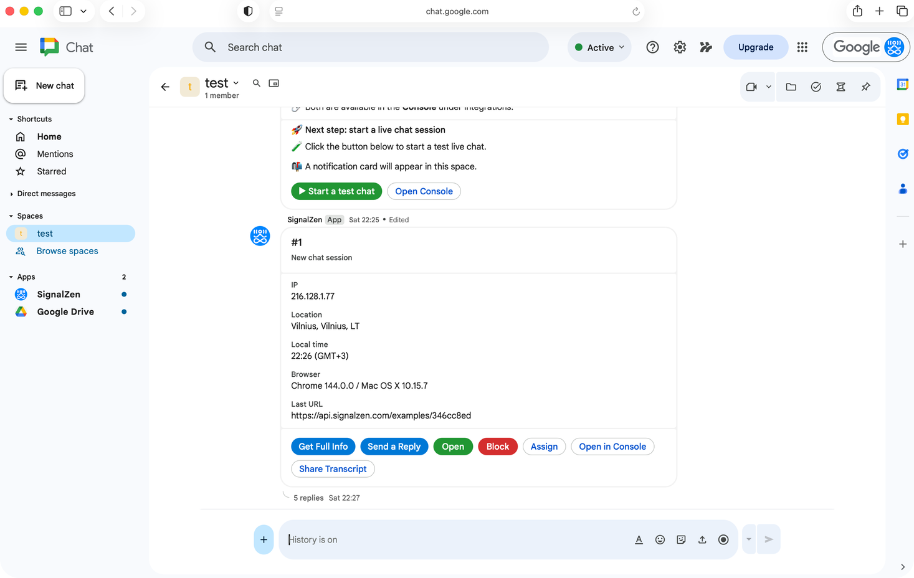Click Start a test chat button
Viewport: 914px width, 578px height.
point(336,191)
